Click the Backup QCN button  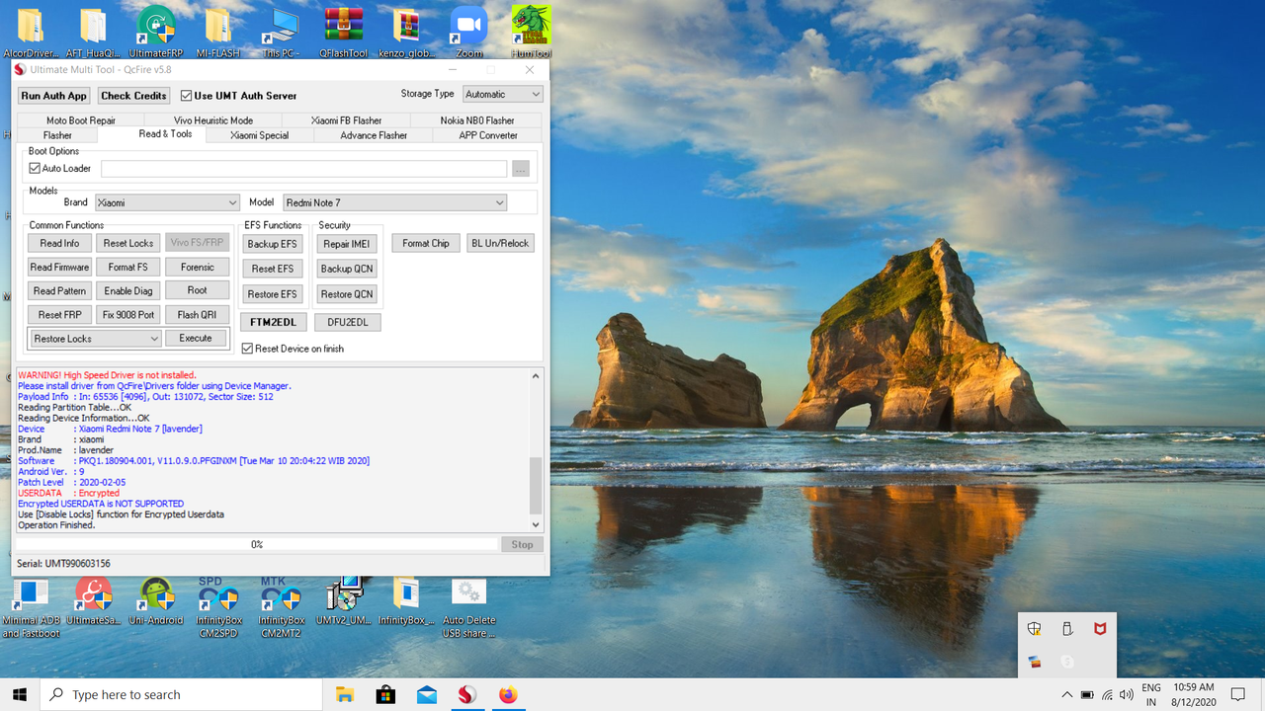[x=346, y=269]
